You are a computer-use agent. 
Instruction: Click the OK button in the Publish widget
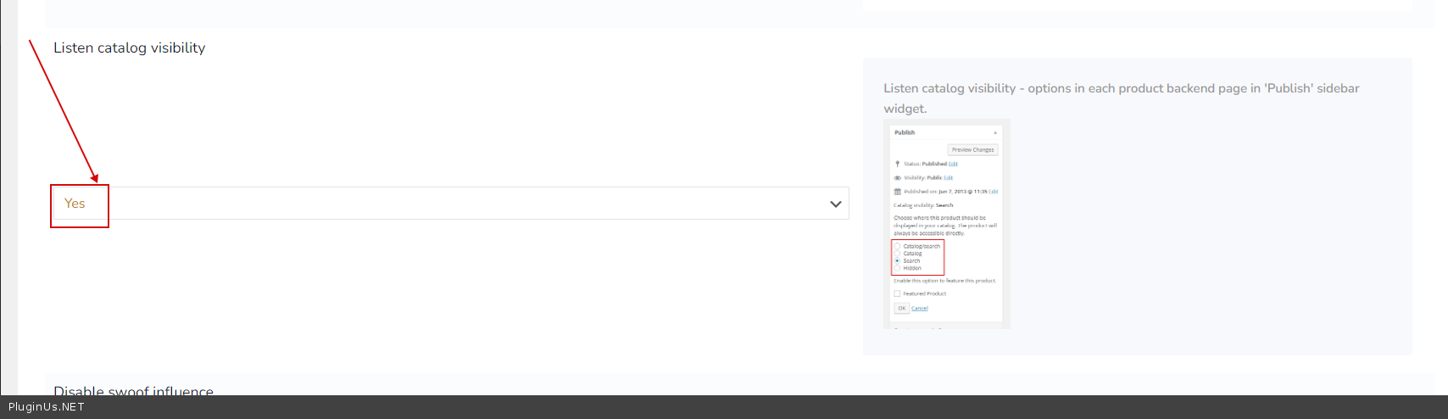(x=901, y=308)
